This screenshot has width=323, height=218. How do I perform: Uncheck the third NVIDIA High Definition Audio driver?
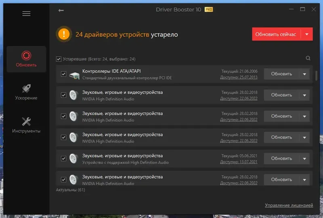click(63, 138)
